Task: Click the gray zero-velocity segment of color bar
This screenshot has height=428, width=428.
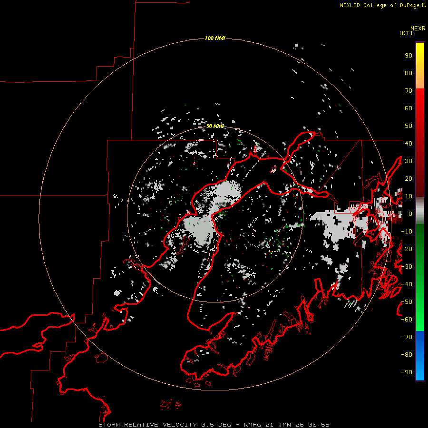Action: (x=420, y=211)
